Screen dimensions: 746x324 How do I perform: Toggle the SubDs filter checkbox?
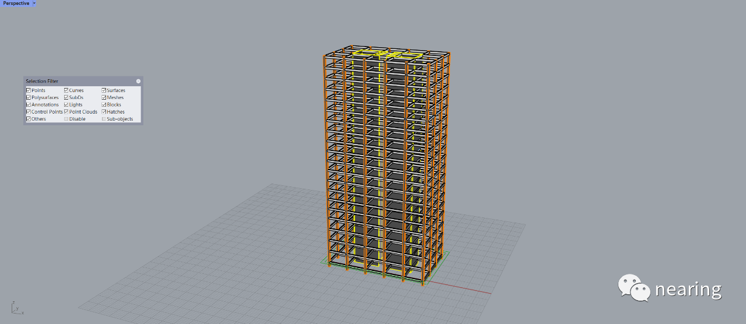[x=66, y=97]
